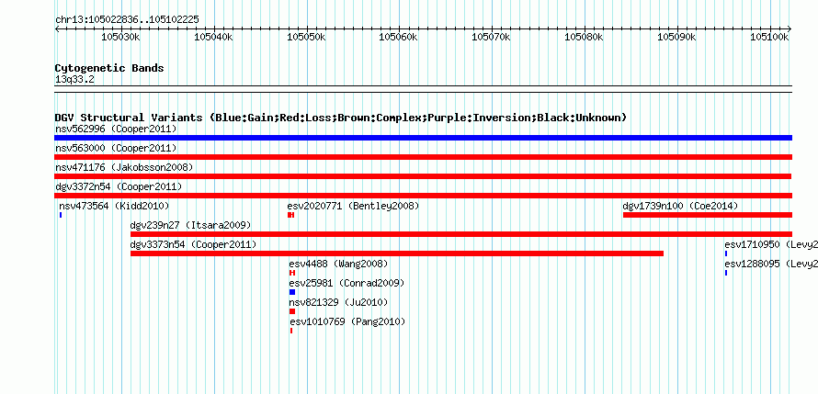818x394 pixels.
Task: Click the red dgv1739n100 loss bar
Action: pyautogui.click(x=708, y=215)
